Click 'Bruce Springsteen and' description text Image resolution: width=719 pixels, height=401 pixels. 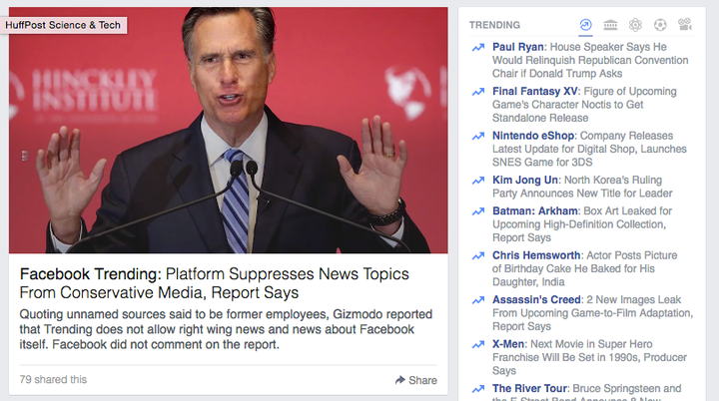click(x=627, y=389)
